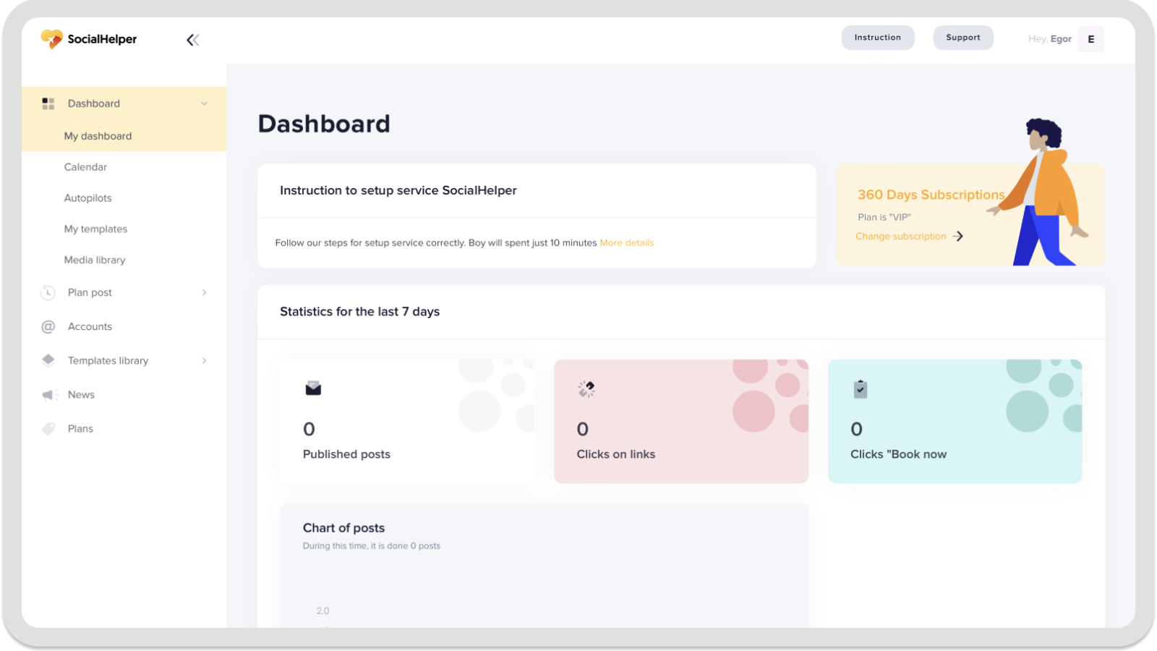The height and width of the screenshot is (651, 1157).
Task: Expand the Templates library submenu arrow
Action: tap(204, 360)
